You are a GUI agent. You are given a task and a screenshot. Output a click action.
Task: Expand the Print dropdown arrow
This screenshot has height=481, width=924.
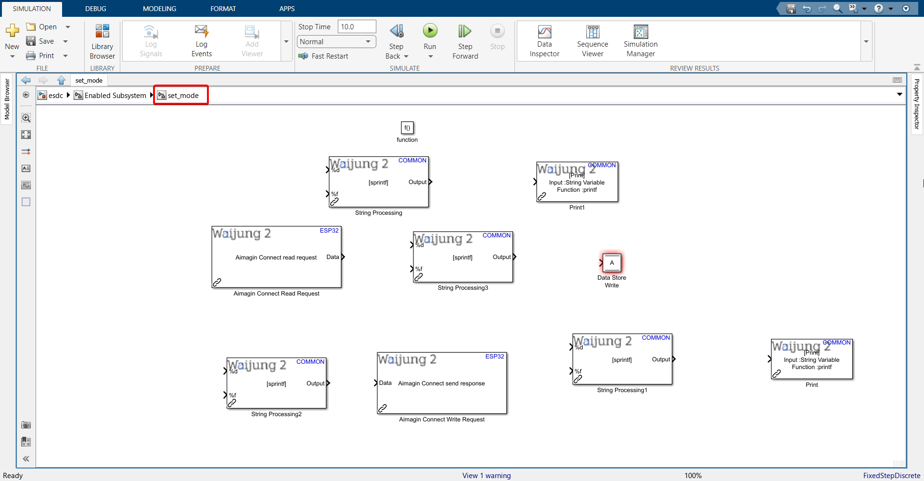point(65,56)
